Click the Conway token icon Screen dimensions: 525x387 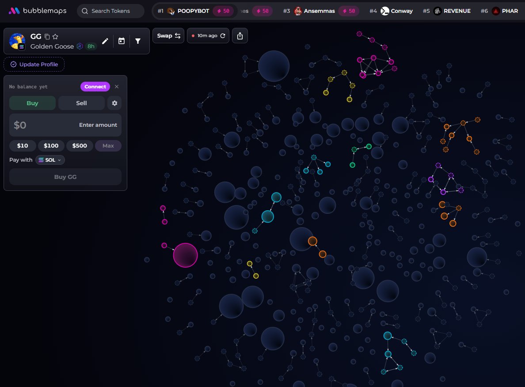(385, 11)
